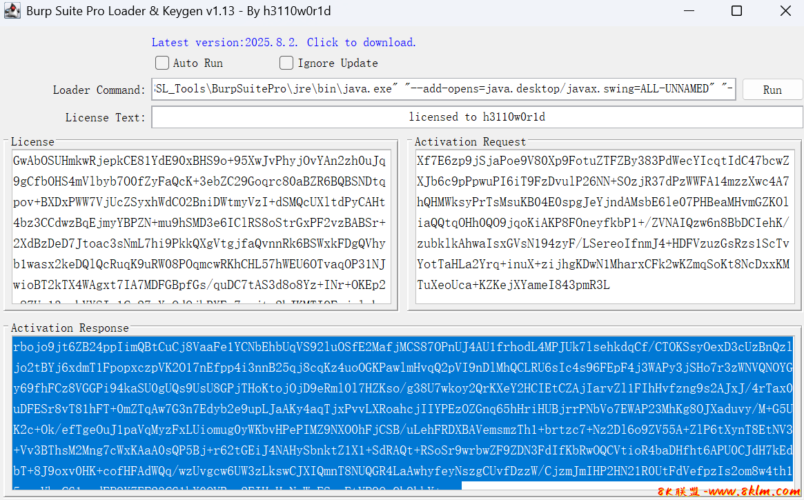Select the Activation Request group header
The width and height of the screenshot is (804, 500).
[470, 142]
